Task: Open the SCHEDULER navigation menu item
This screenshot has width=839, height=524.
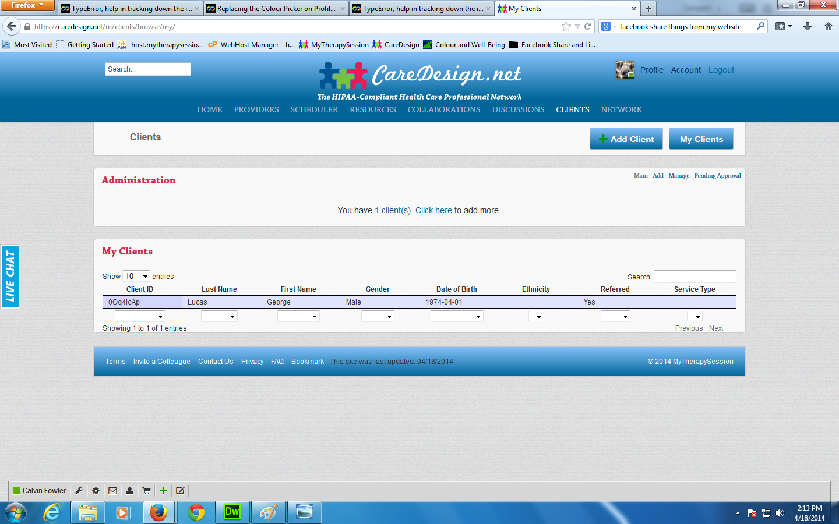Action: pos(314,109)
